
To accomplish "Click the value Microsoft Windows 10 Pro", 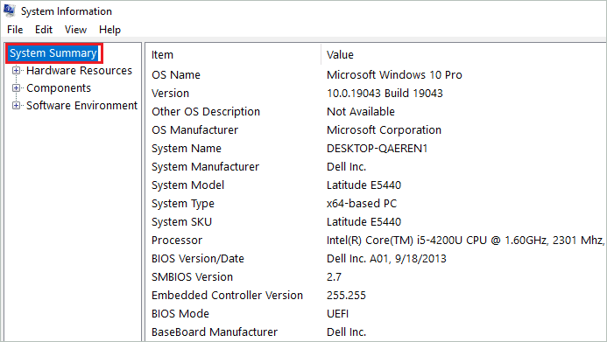I will (394, 74).
